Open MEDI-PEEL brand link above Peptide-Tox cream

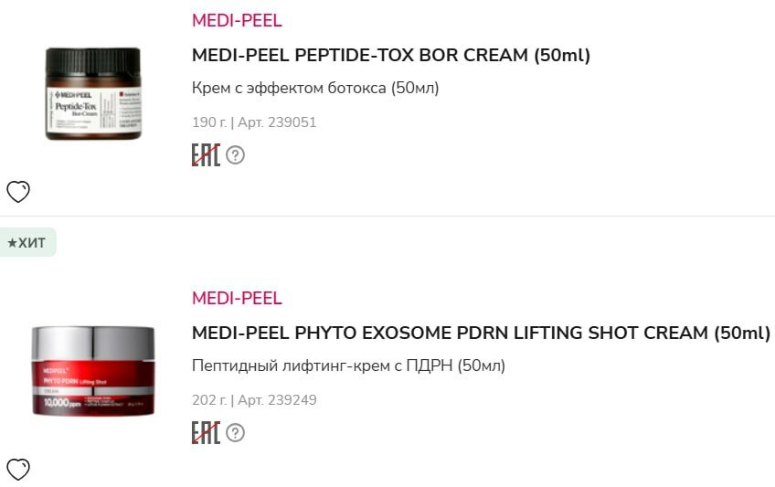[x=237, y=20]
